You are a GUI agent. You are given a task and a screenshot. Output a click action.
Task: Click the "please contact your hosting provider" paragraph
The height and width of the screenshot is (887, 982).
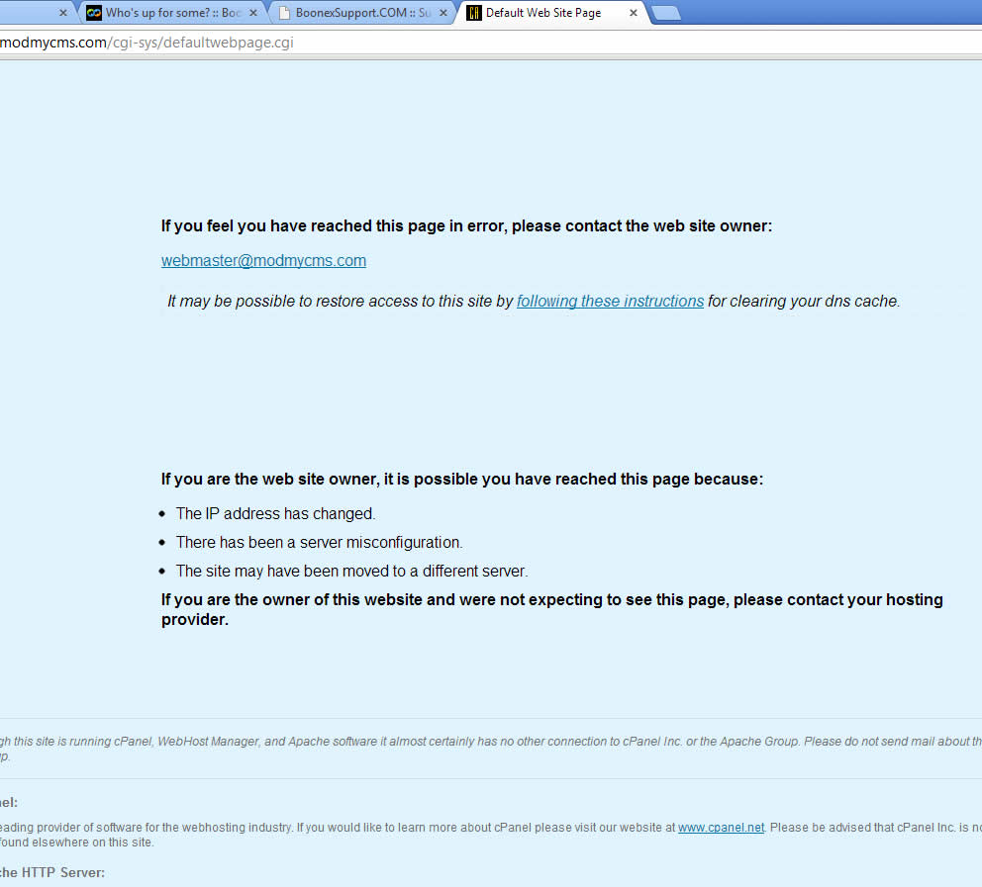point(551,609)
